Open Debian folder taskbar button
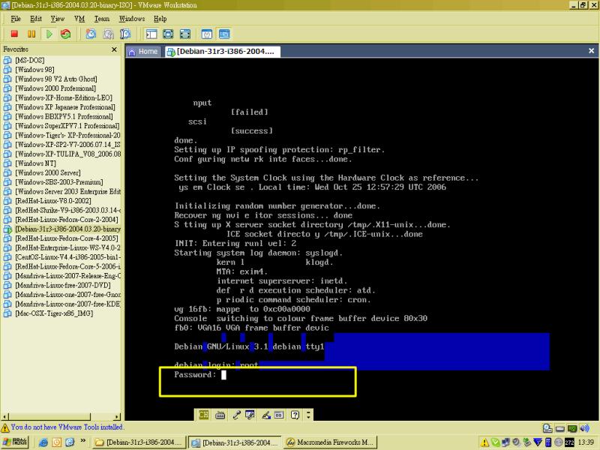 (139, 442)
